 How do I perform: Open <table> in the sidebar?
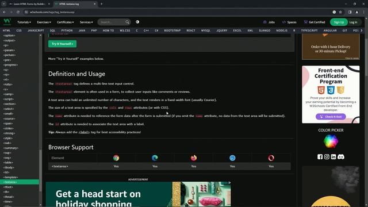click(x=8, y=163)
